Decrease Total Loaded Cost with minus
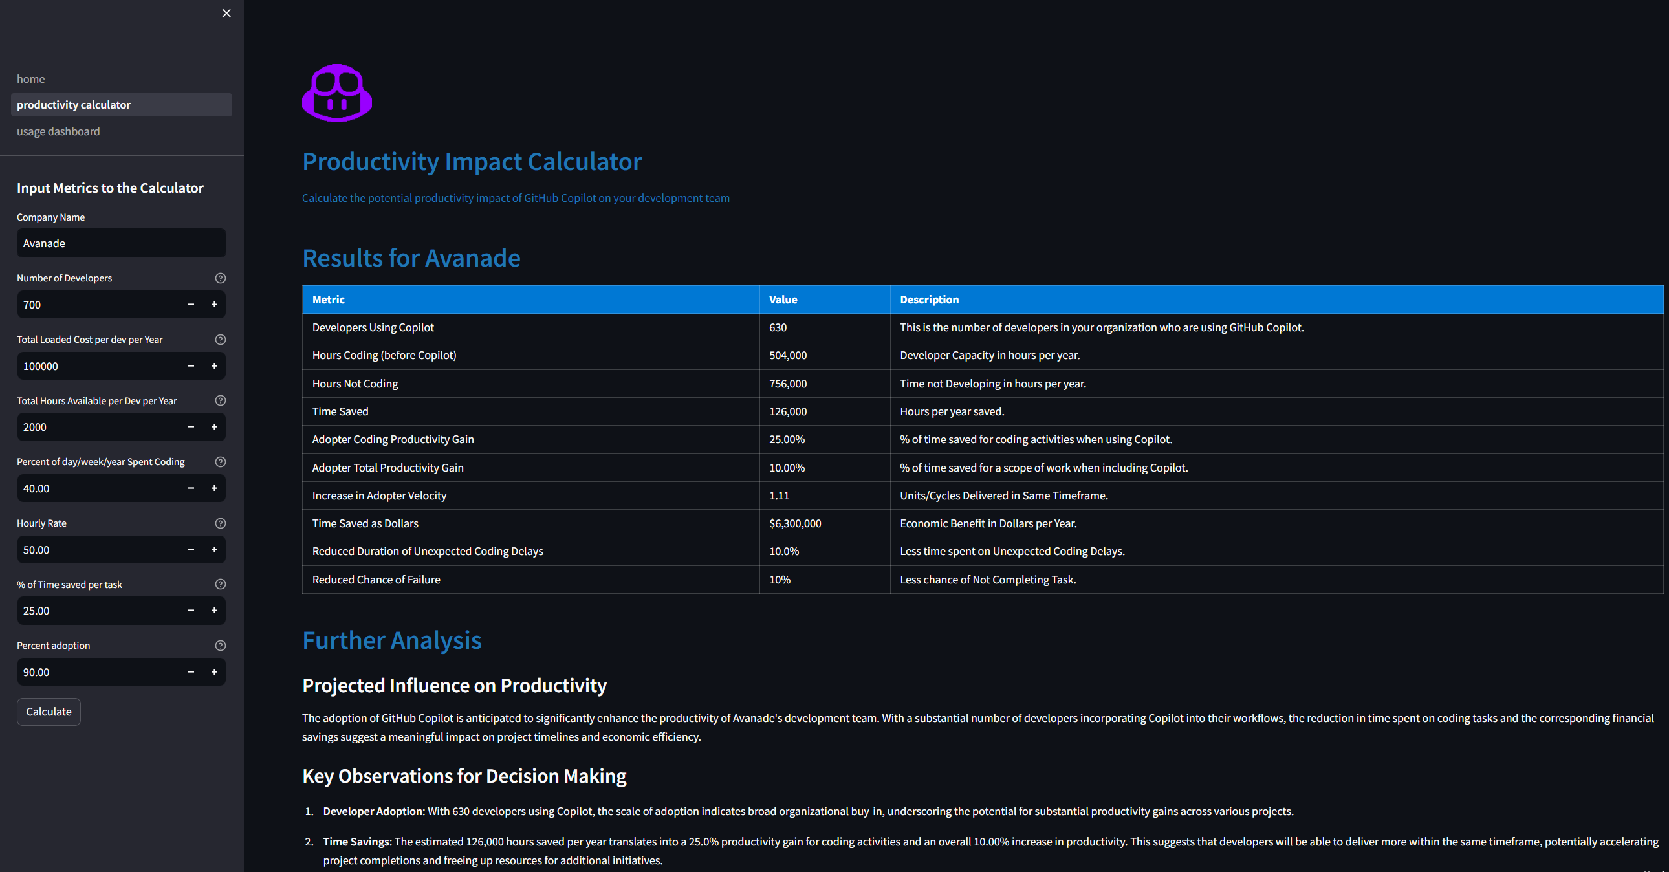 click(191, 366)
